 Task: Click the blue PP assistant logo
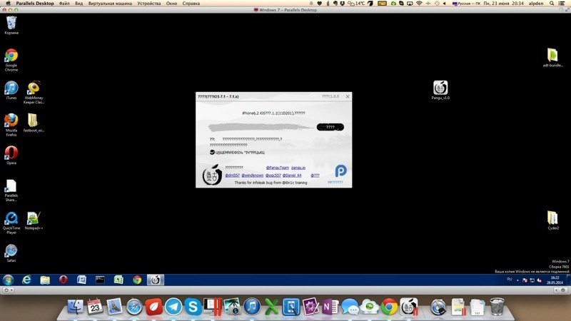click(340, 172)
